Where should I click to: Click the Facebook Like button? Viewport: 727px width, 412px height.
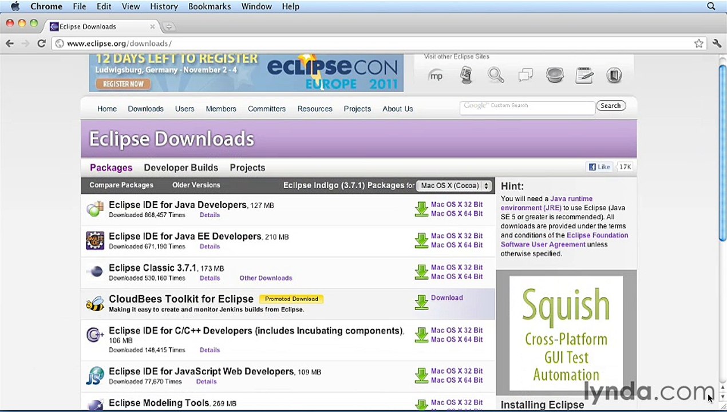tap(600, 167)
